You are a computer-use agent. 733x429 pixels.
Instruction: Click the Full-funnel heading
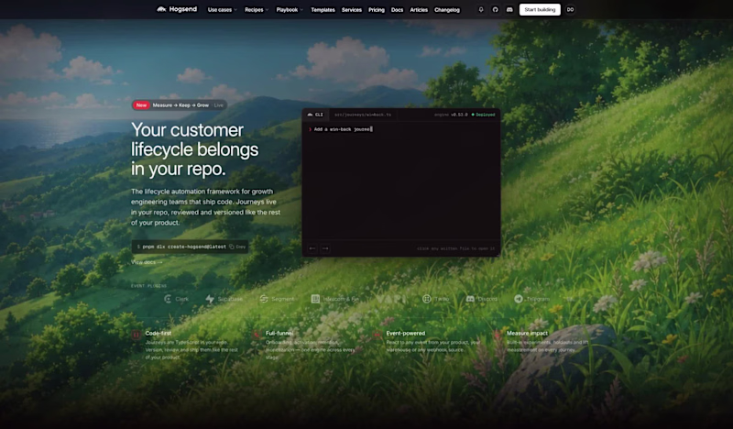point(279,333)
